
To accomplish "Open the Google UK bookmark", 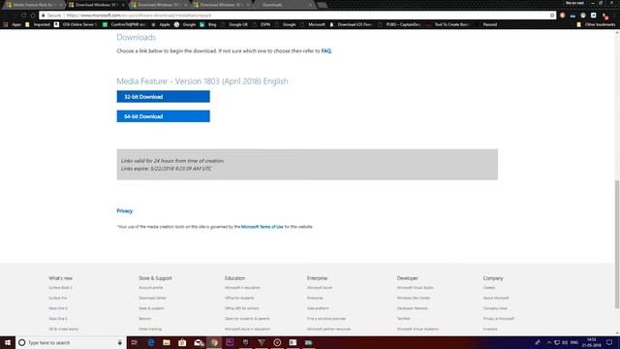I will point(234,24).
